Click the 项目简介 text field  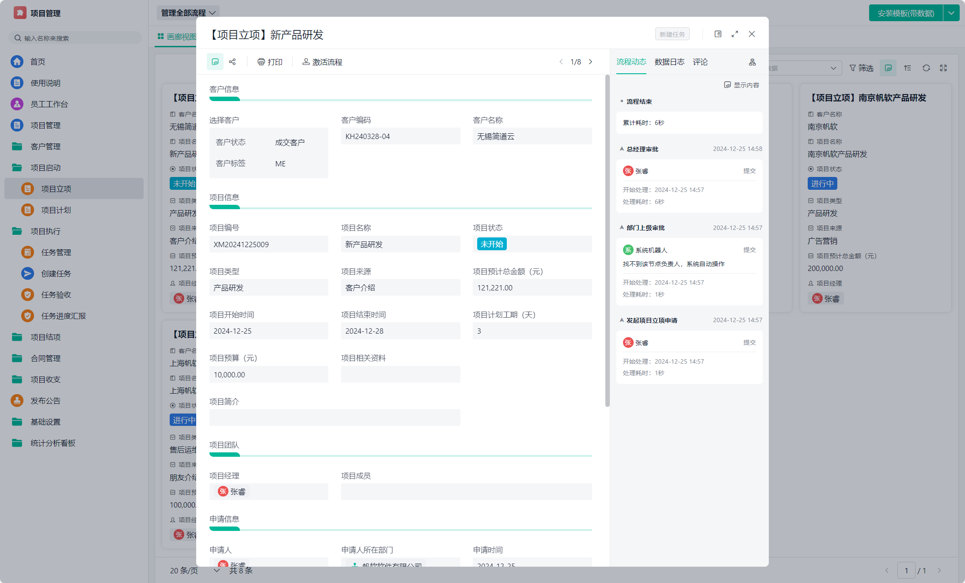click(x=334, y=418)
